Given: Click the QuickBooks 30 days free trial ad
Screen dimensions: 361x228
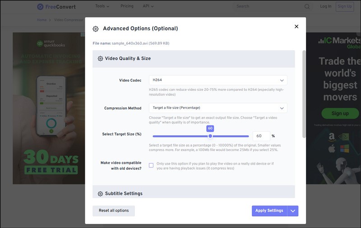Looking at the screenshot, I should 49,108.
